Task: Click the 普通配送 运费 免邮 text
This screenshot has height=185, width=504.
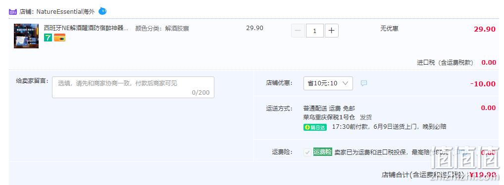Action: tap(329, 108)
